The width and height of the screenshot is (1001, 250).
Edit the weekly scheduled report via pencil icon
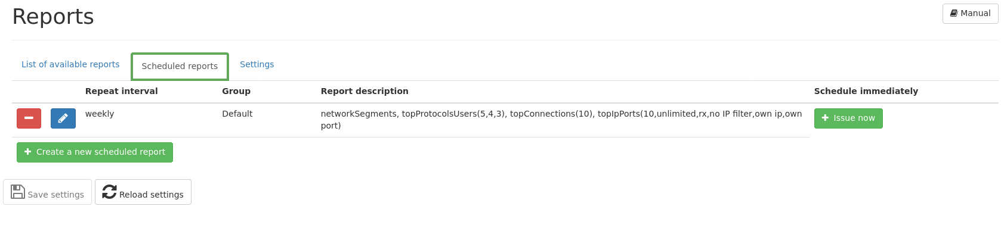tap(63, 118)
